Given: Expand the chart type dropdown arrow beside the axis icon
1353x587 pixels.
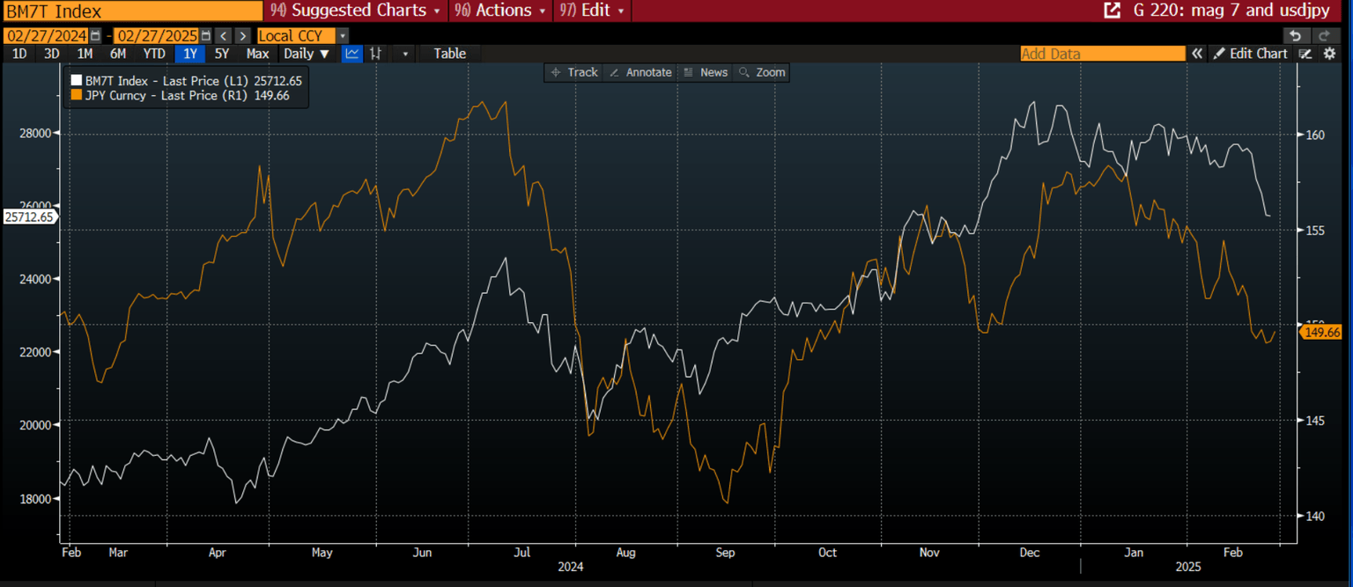Looking at the screenshot, I should (x=403, y=54).
